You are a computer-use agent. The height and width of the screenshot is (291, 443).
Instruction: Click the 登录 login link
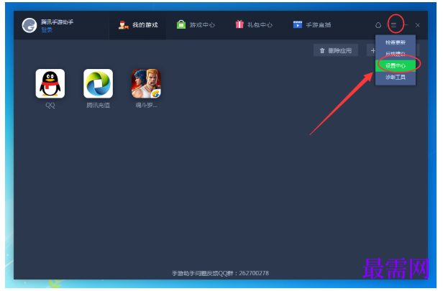pyautogui.click(x=47, y=29)
